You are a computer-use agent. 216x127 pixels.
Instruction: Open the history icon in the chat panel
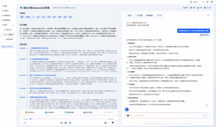208,16
